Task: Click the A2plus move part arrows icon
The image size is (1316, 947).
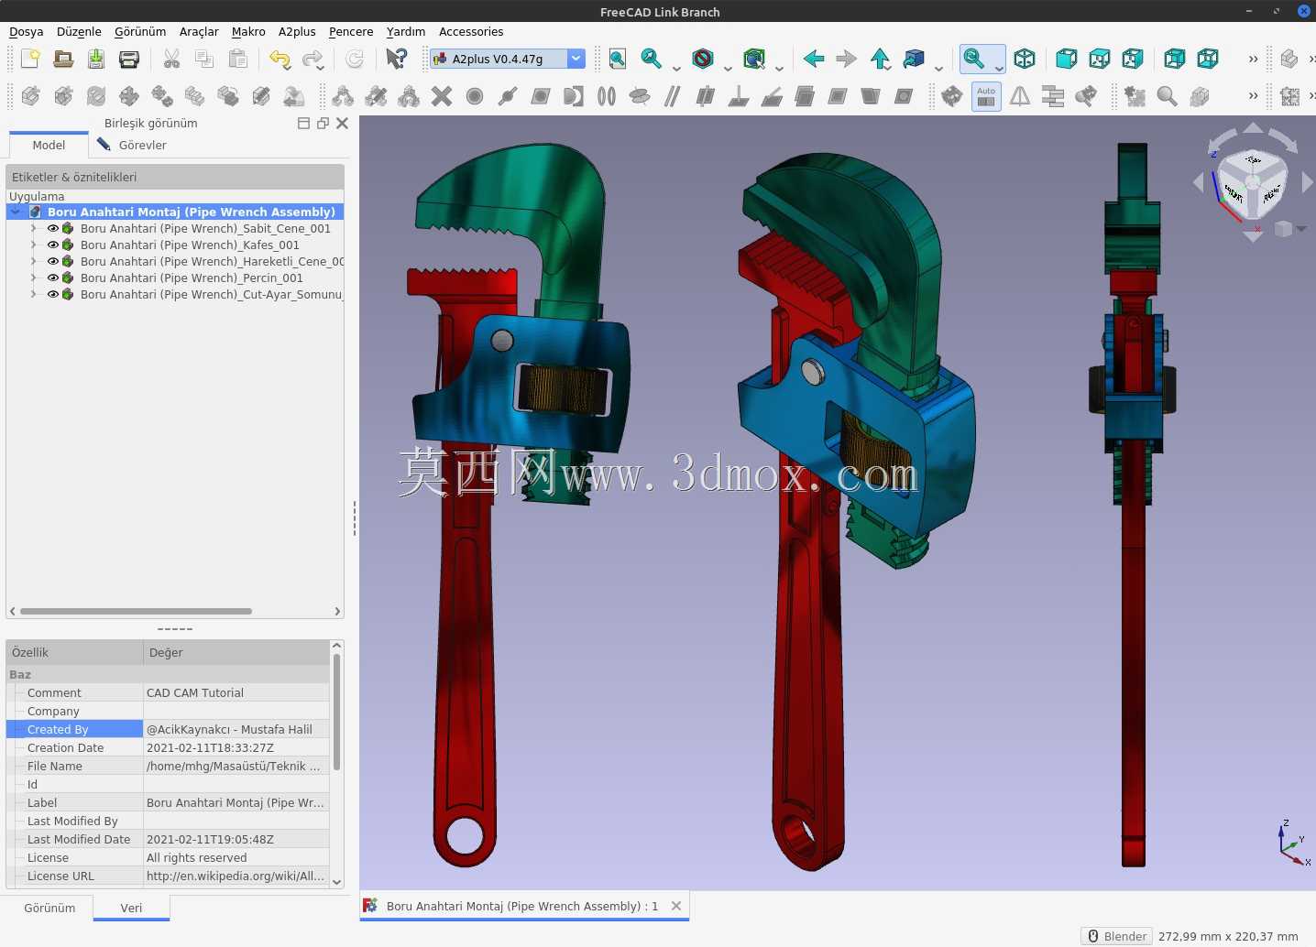Action: point(129,96)
